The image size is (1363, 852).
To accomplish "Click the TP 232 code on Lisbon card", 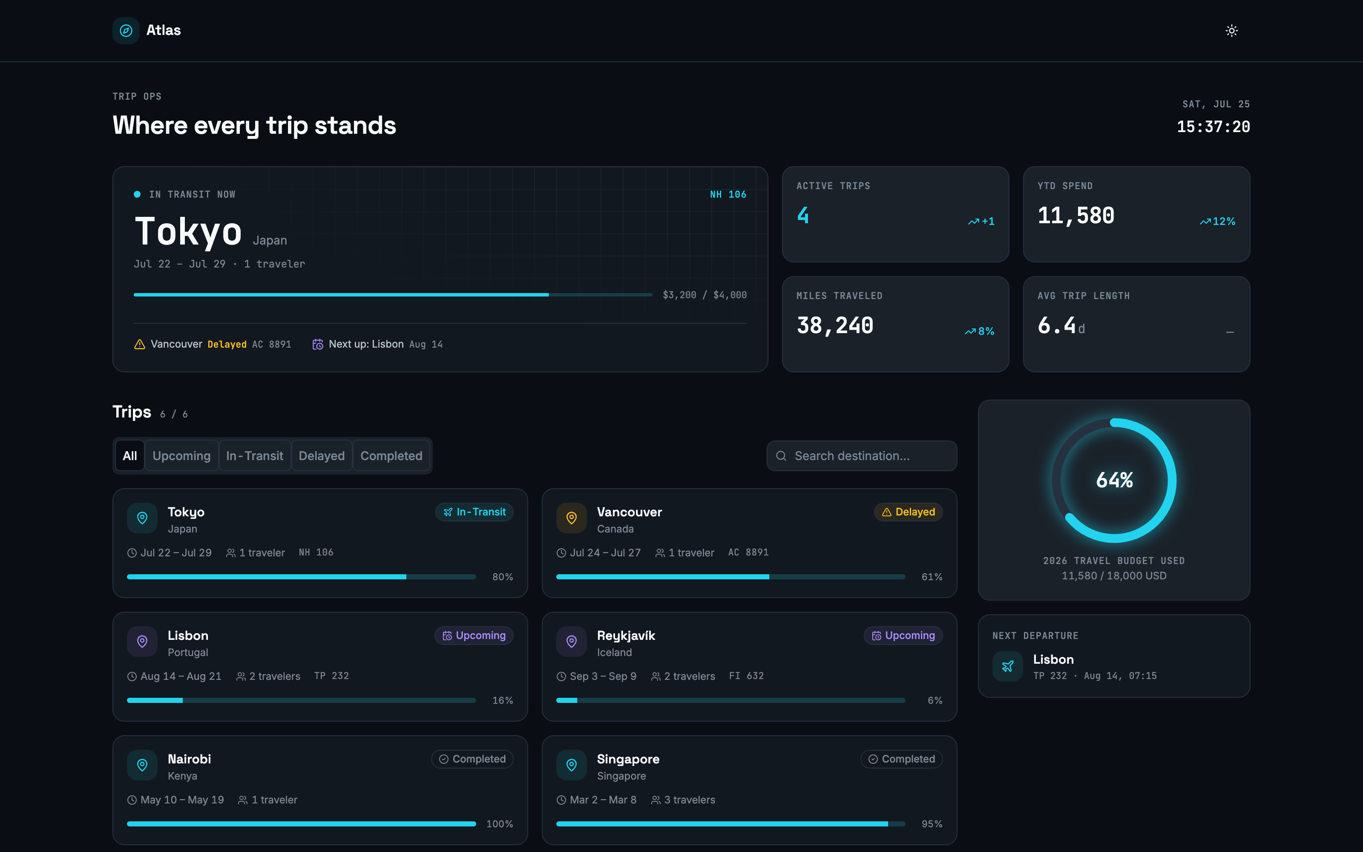I will click(331, 676).
